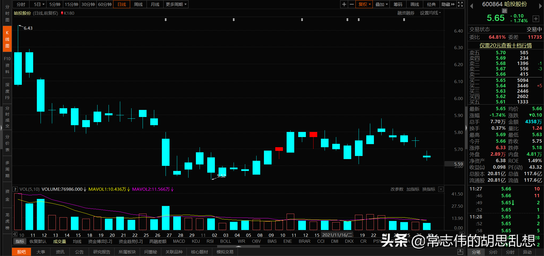Click the 仅需20元查看十档行情 link

click(x=505, y=45)
